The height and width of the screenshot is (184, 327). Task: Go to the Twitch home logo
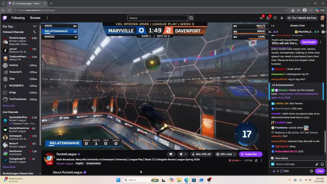coord(5,18)
